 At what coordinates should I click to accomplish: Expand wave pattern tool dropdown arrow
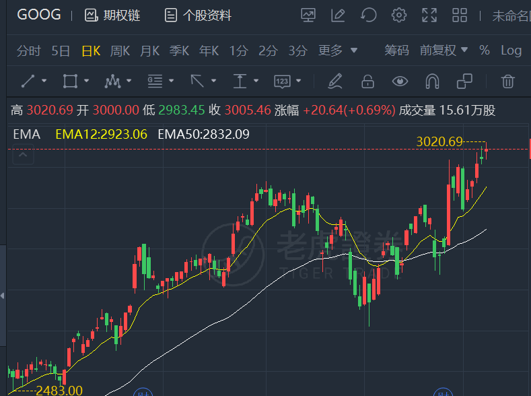point(129,81)
